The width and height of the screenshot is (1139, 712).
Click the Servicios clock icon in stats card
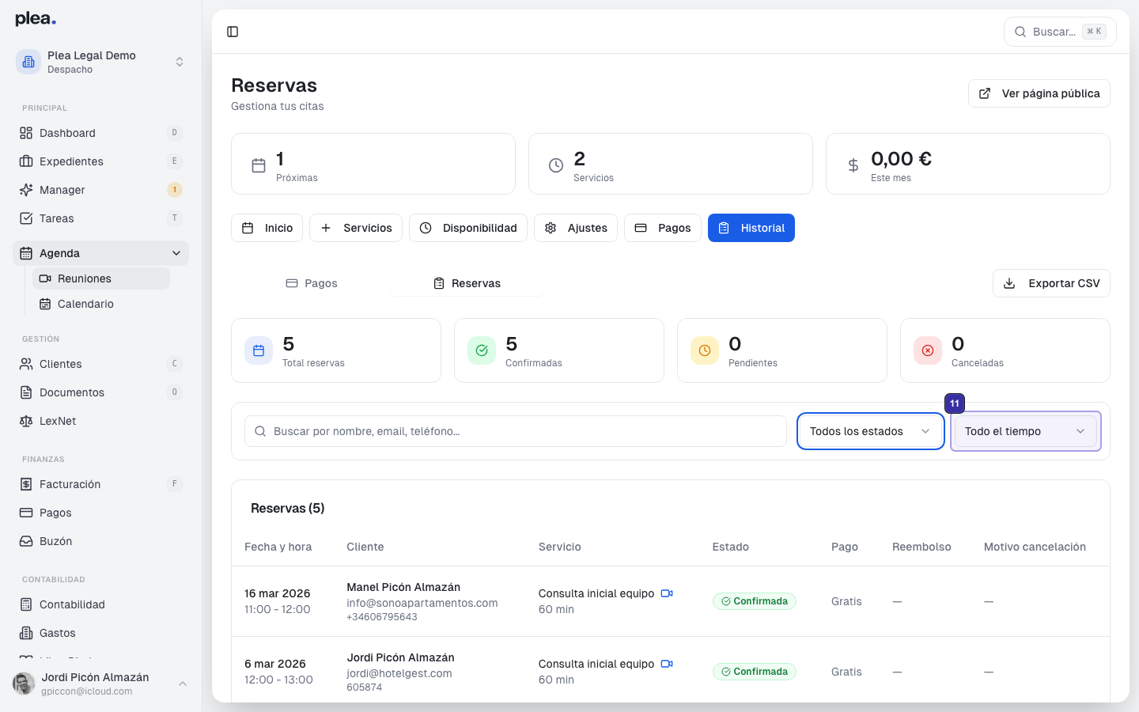(556, 165)
